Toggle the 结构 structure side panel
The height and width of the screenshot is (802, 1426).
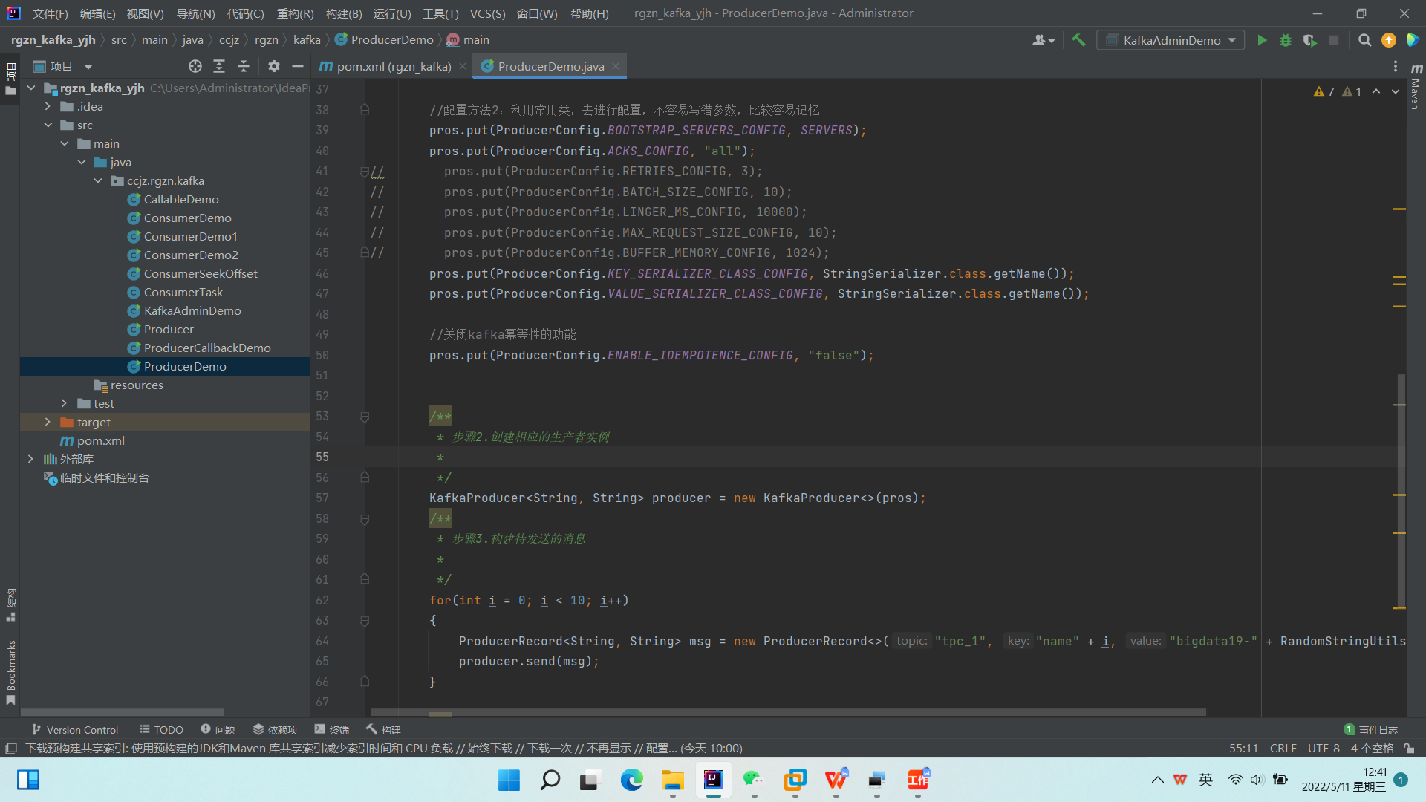(x=10, y=604)
